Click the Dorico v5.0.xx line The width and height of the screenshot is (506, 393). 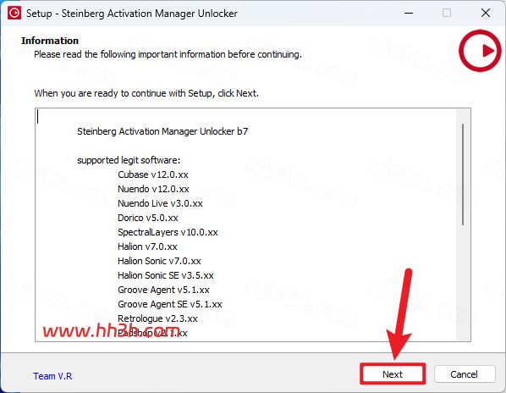point(148,218)
